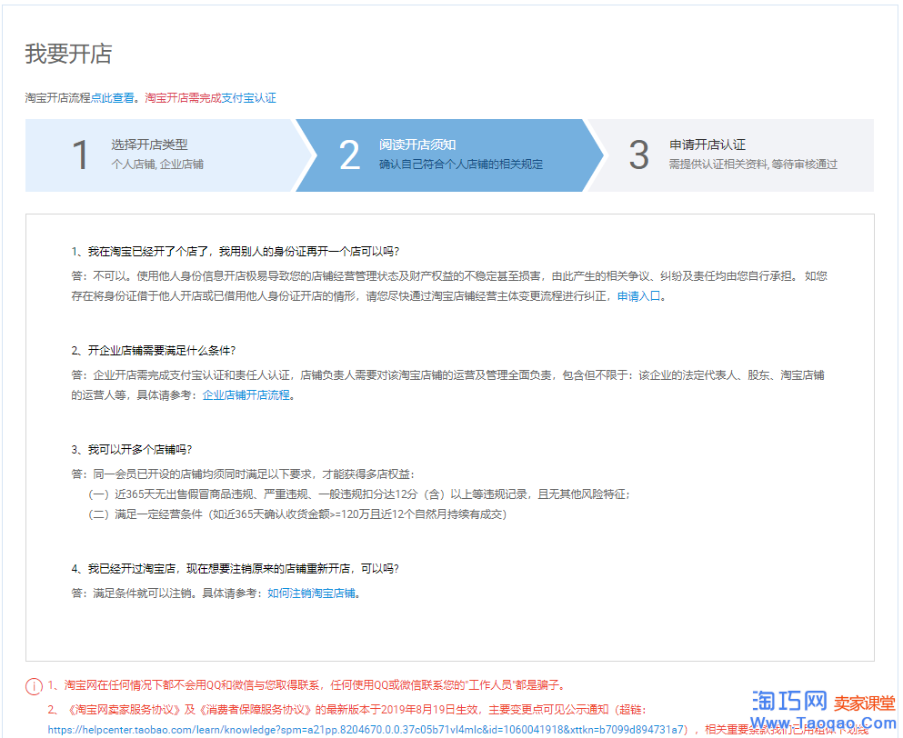Follow the 申请入口 link
The image size is (903, 738).
point(639,296)
